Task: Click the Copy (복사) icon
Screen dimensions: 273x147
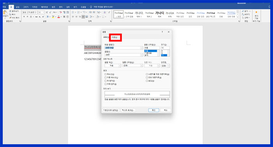Action: [x=10, y=14]
